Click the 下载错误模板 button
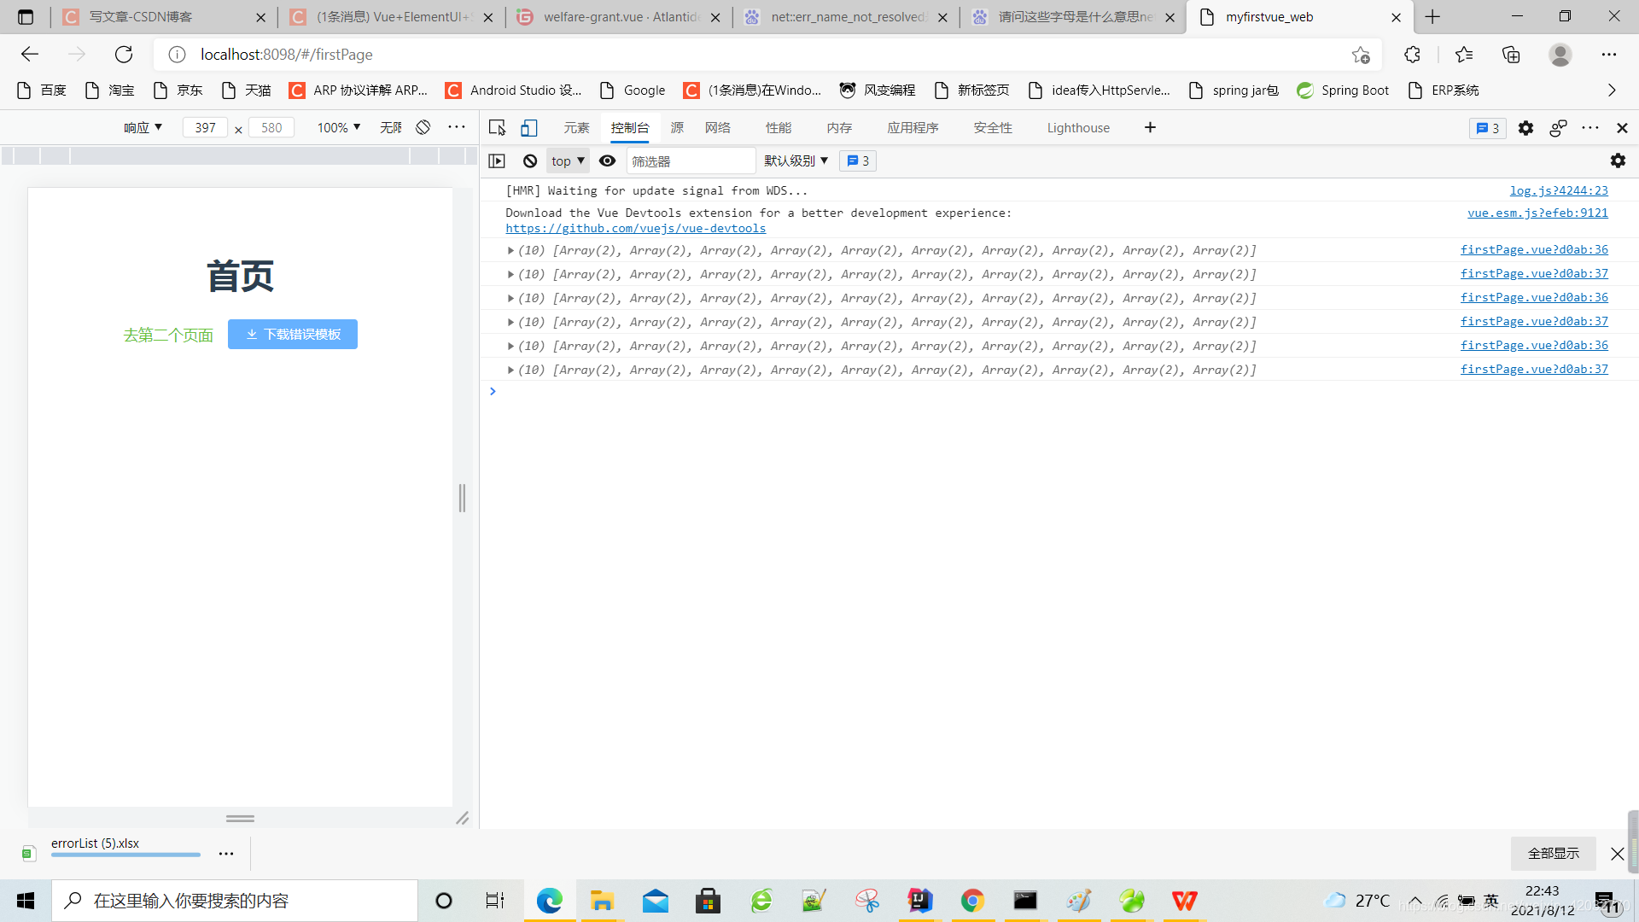 [293, 334]
